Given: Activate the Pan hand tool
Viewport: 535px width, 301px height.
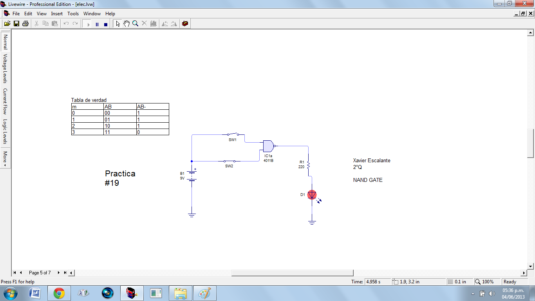Looking at the screenshot, I should (x=127, y=23).
